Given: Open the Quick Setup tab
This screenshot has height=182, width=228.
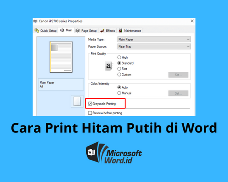Looking at the screenshot, I should [46, 30].
